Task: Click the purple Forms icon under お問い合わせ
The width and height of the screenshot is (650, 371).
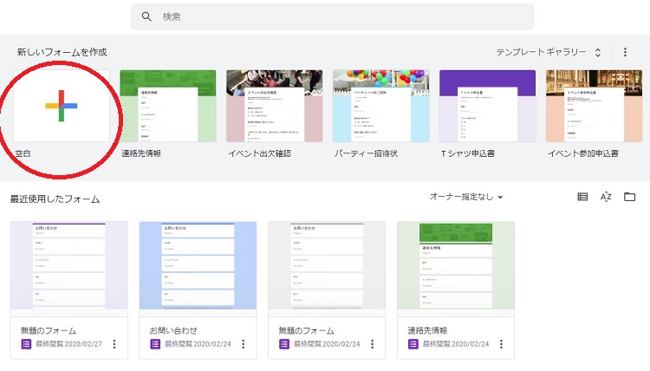Action: click(155, 343)
